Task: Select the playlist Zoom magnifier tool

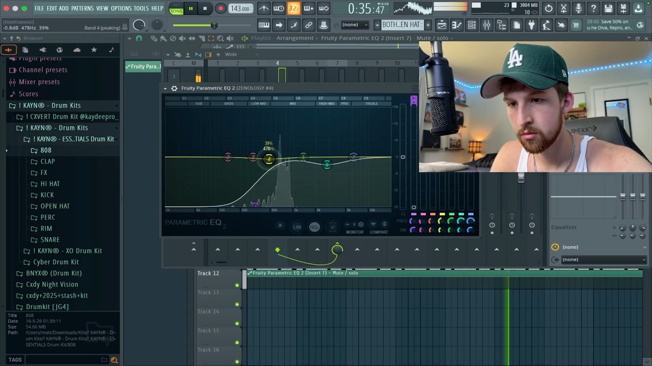Action: point(220,38)
